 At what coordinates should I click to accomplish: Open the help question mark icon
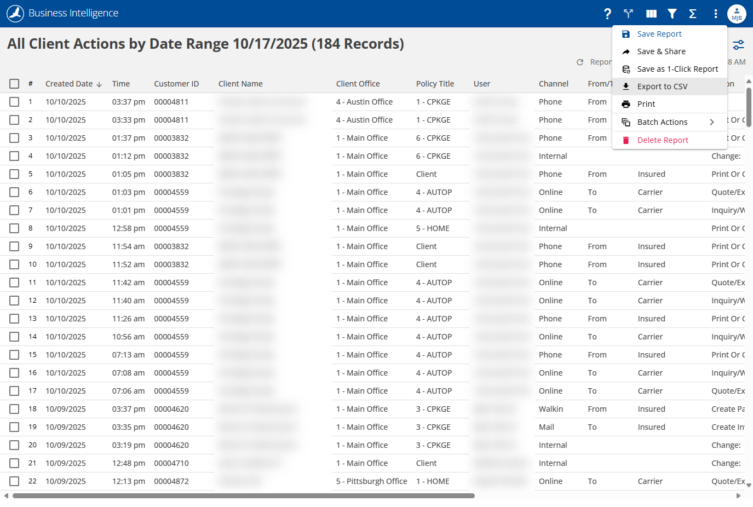click(607, 14)
